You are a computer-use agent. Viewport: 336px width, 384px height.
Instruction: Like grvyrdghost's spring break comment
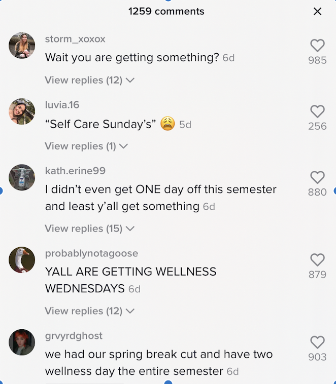pos(317,342)
